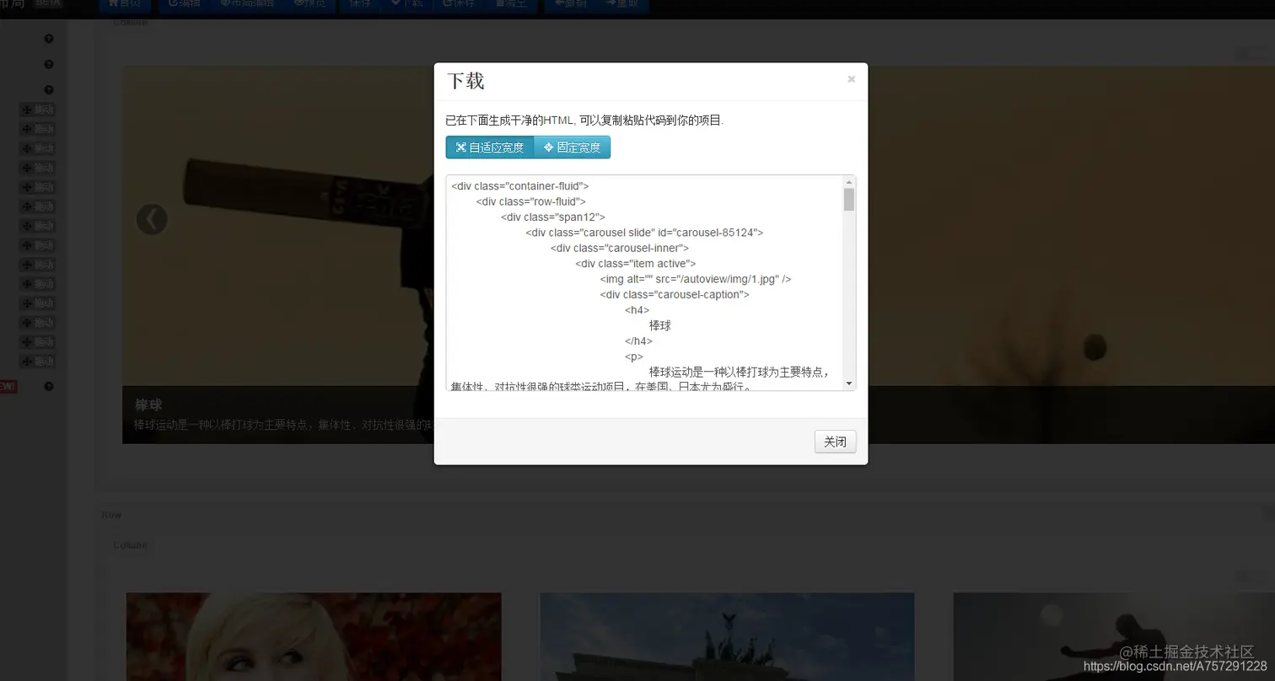Click the carousel-85124 id code line
Viewport: 1275px width, 681px height.
pos(644,233)
